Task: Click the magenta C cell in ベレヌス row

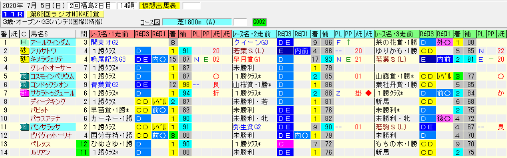Action: pyautogui.click(x=285, y=144)
